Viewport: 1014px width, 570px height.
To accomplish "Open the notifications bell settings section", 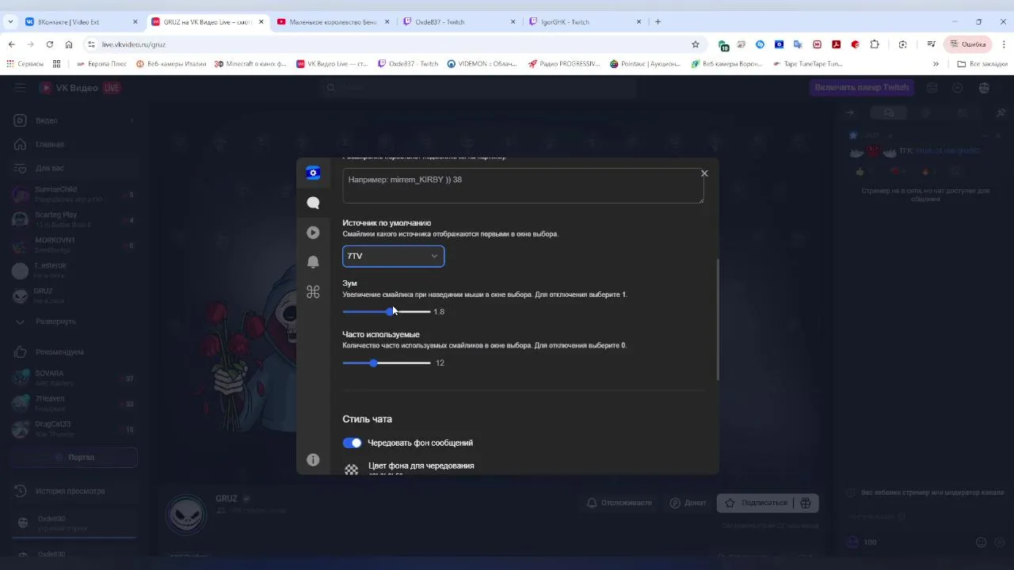I will tap(313, 262).
